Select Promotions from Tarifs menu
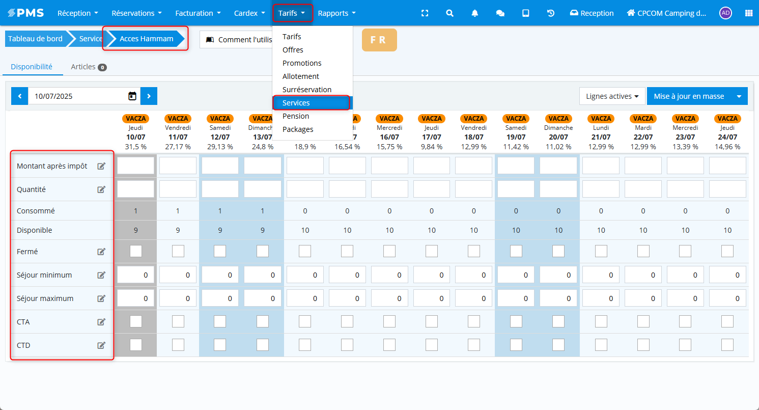The image size is (759, 410). (x=302, y=63)
